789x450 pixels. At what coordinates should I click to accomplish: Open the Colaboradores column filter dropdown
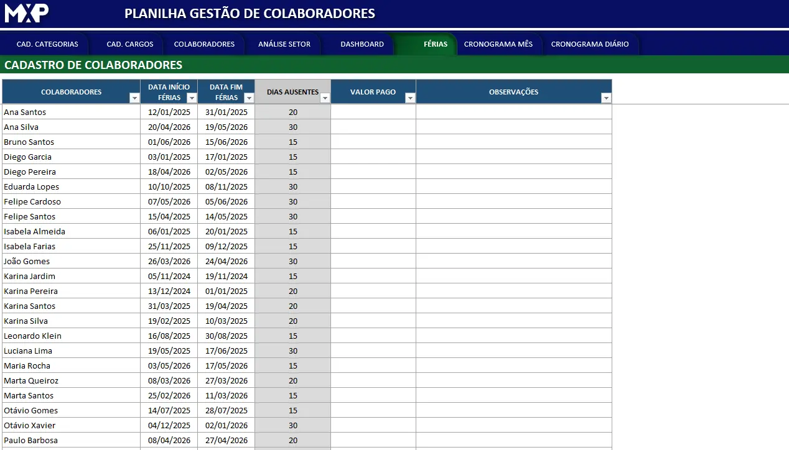[134, 98]
